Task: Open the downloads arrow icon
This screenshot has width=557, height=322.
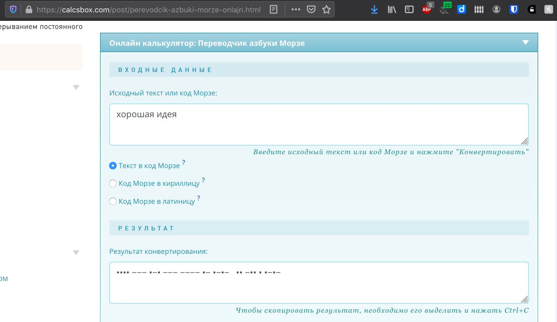Action: [x=374, y=9]
